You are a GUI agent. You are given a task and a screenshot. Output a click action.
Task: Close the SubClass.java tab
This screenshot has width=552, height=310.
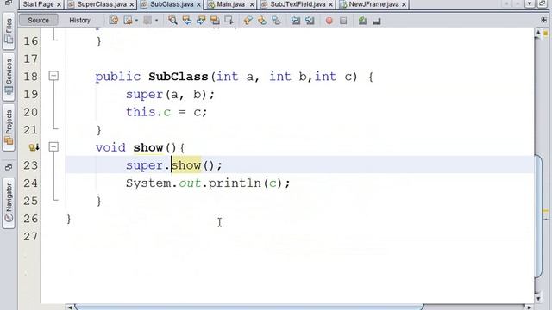pyautogui.click(x=198, y=4)
